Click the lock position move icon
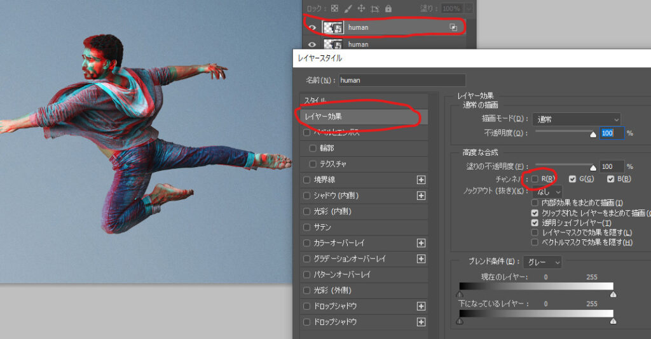Image resolution: width=651 pixels, height=339 pixels. pyautogui.click(x=361, y=8)
